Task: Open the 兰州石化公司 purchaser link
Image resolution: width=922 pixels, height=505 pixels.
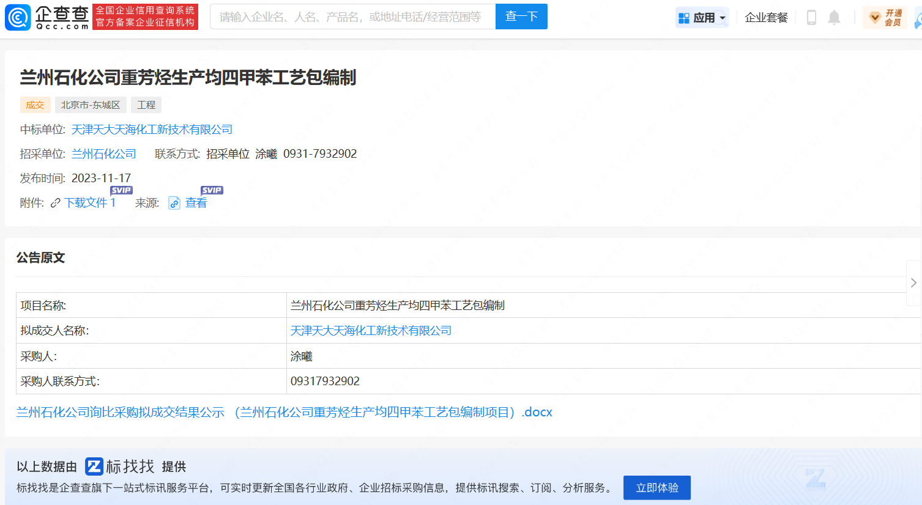Action: (x=104, y=154)
